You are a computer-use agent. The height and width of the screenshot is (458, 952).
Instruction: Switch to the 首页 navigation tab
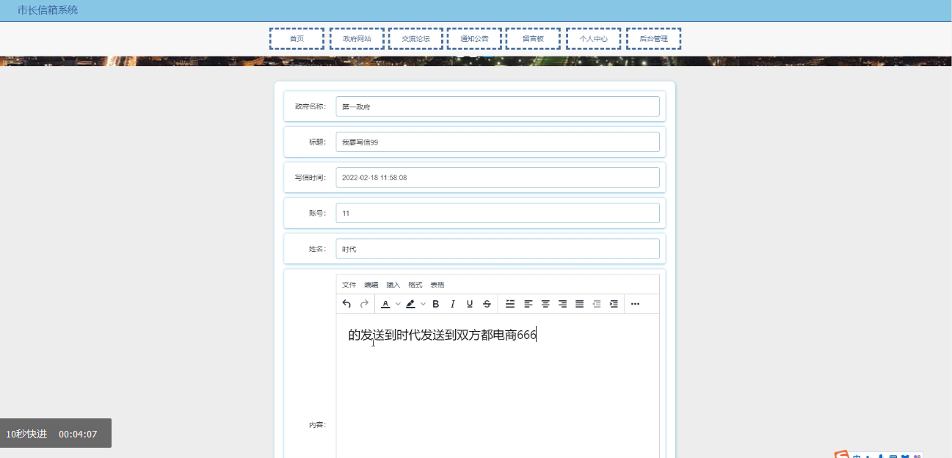[x=297, y=38]
